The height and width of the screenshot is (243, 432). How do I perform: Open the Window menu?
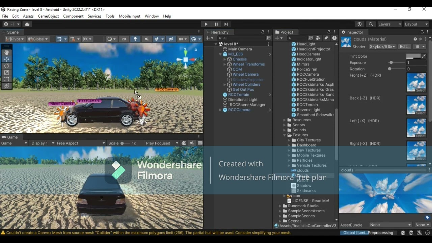(x=152, y=16)
